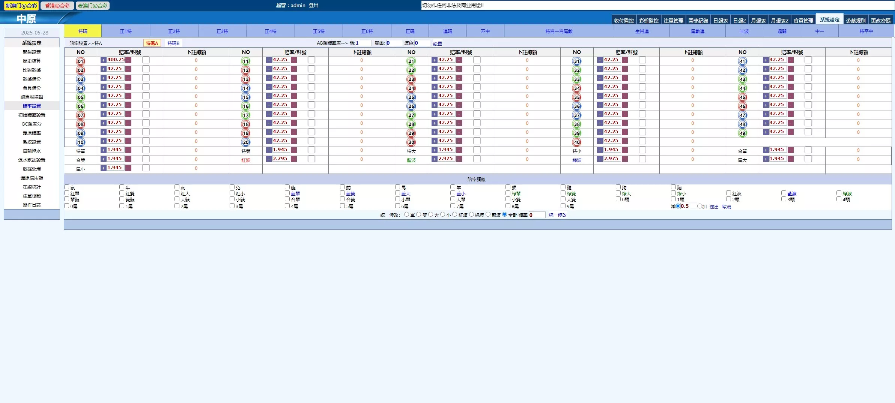Screen dimensions: 895x403
Task: Click the plus button for number 01 odds
Action: (x=103, y=60)
